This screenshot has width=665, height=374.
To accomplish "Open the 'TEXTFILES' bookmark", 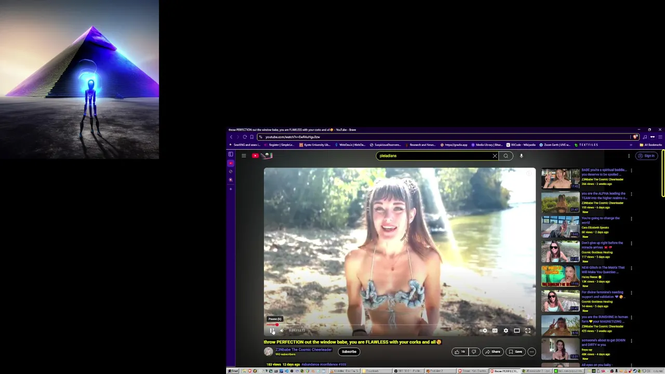I will [587, 145].
